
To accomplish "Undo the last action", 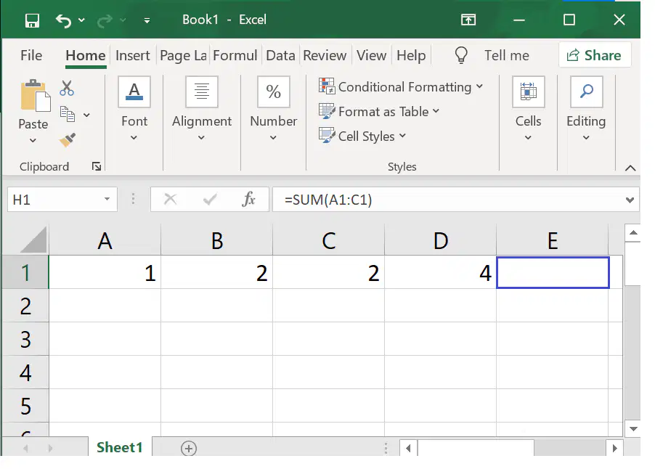I will click(x=63, y=20).
